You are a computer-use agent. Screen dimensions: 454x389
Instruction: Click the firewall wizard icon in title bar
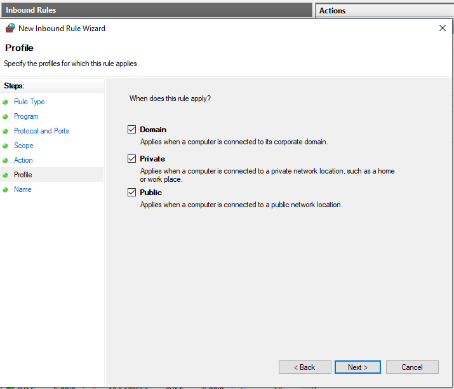(10, 28)
